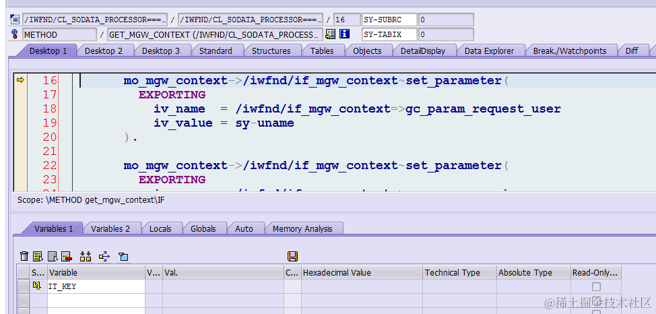Open the Break./Watchpoints tab
Image resolution: width=656 pixels, height=314 pixels.
[x=569, y=51]
